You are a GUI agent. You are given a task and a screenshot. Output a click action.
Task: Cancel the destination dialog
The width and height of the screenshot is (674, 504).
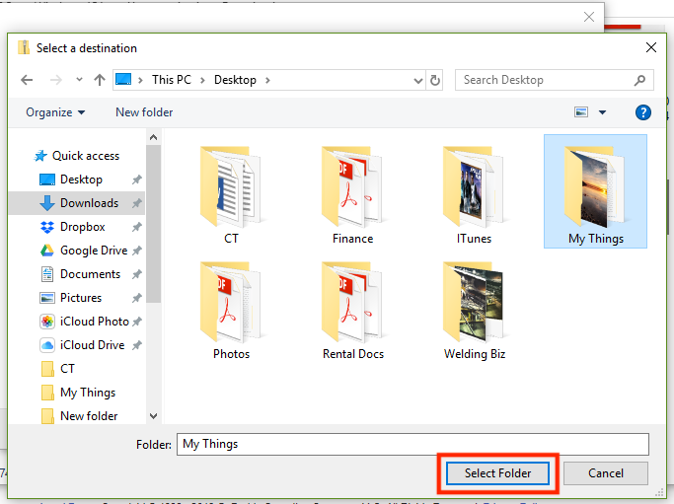click(606, 473)
